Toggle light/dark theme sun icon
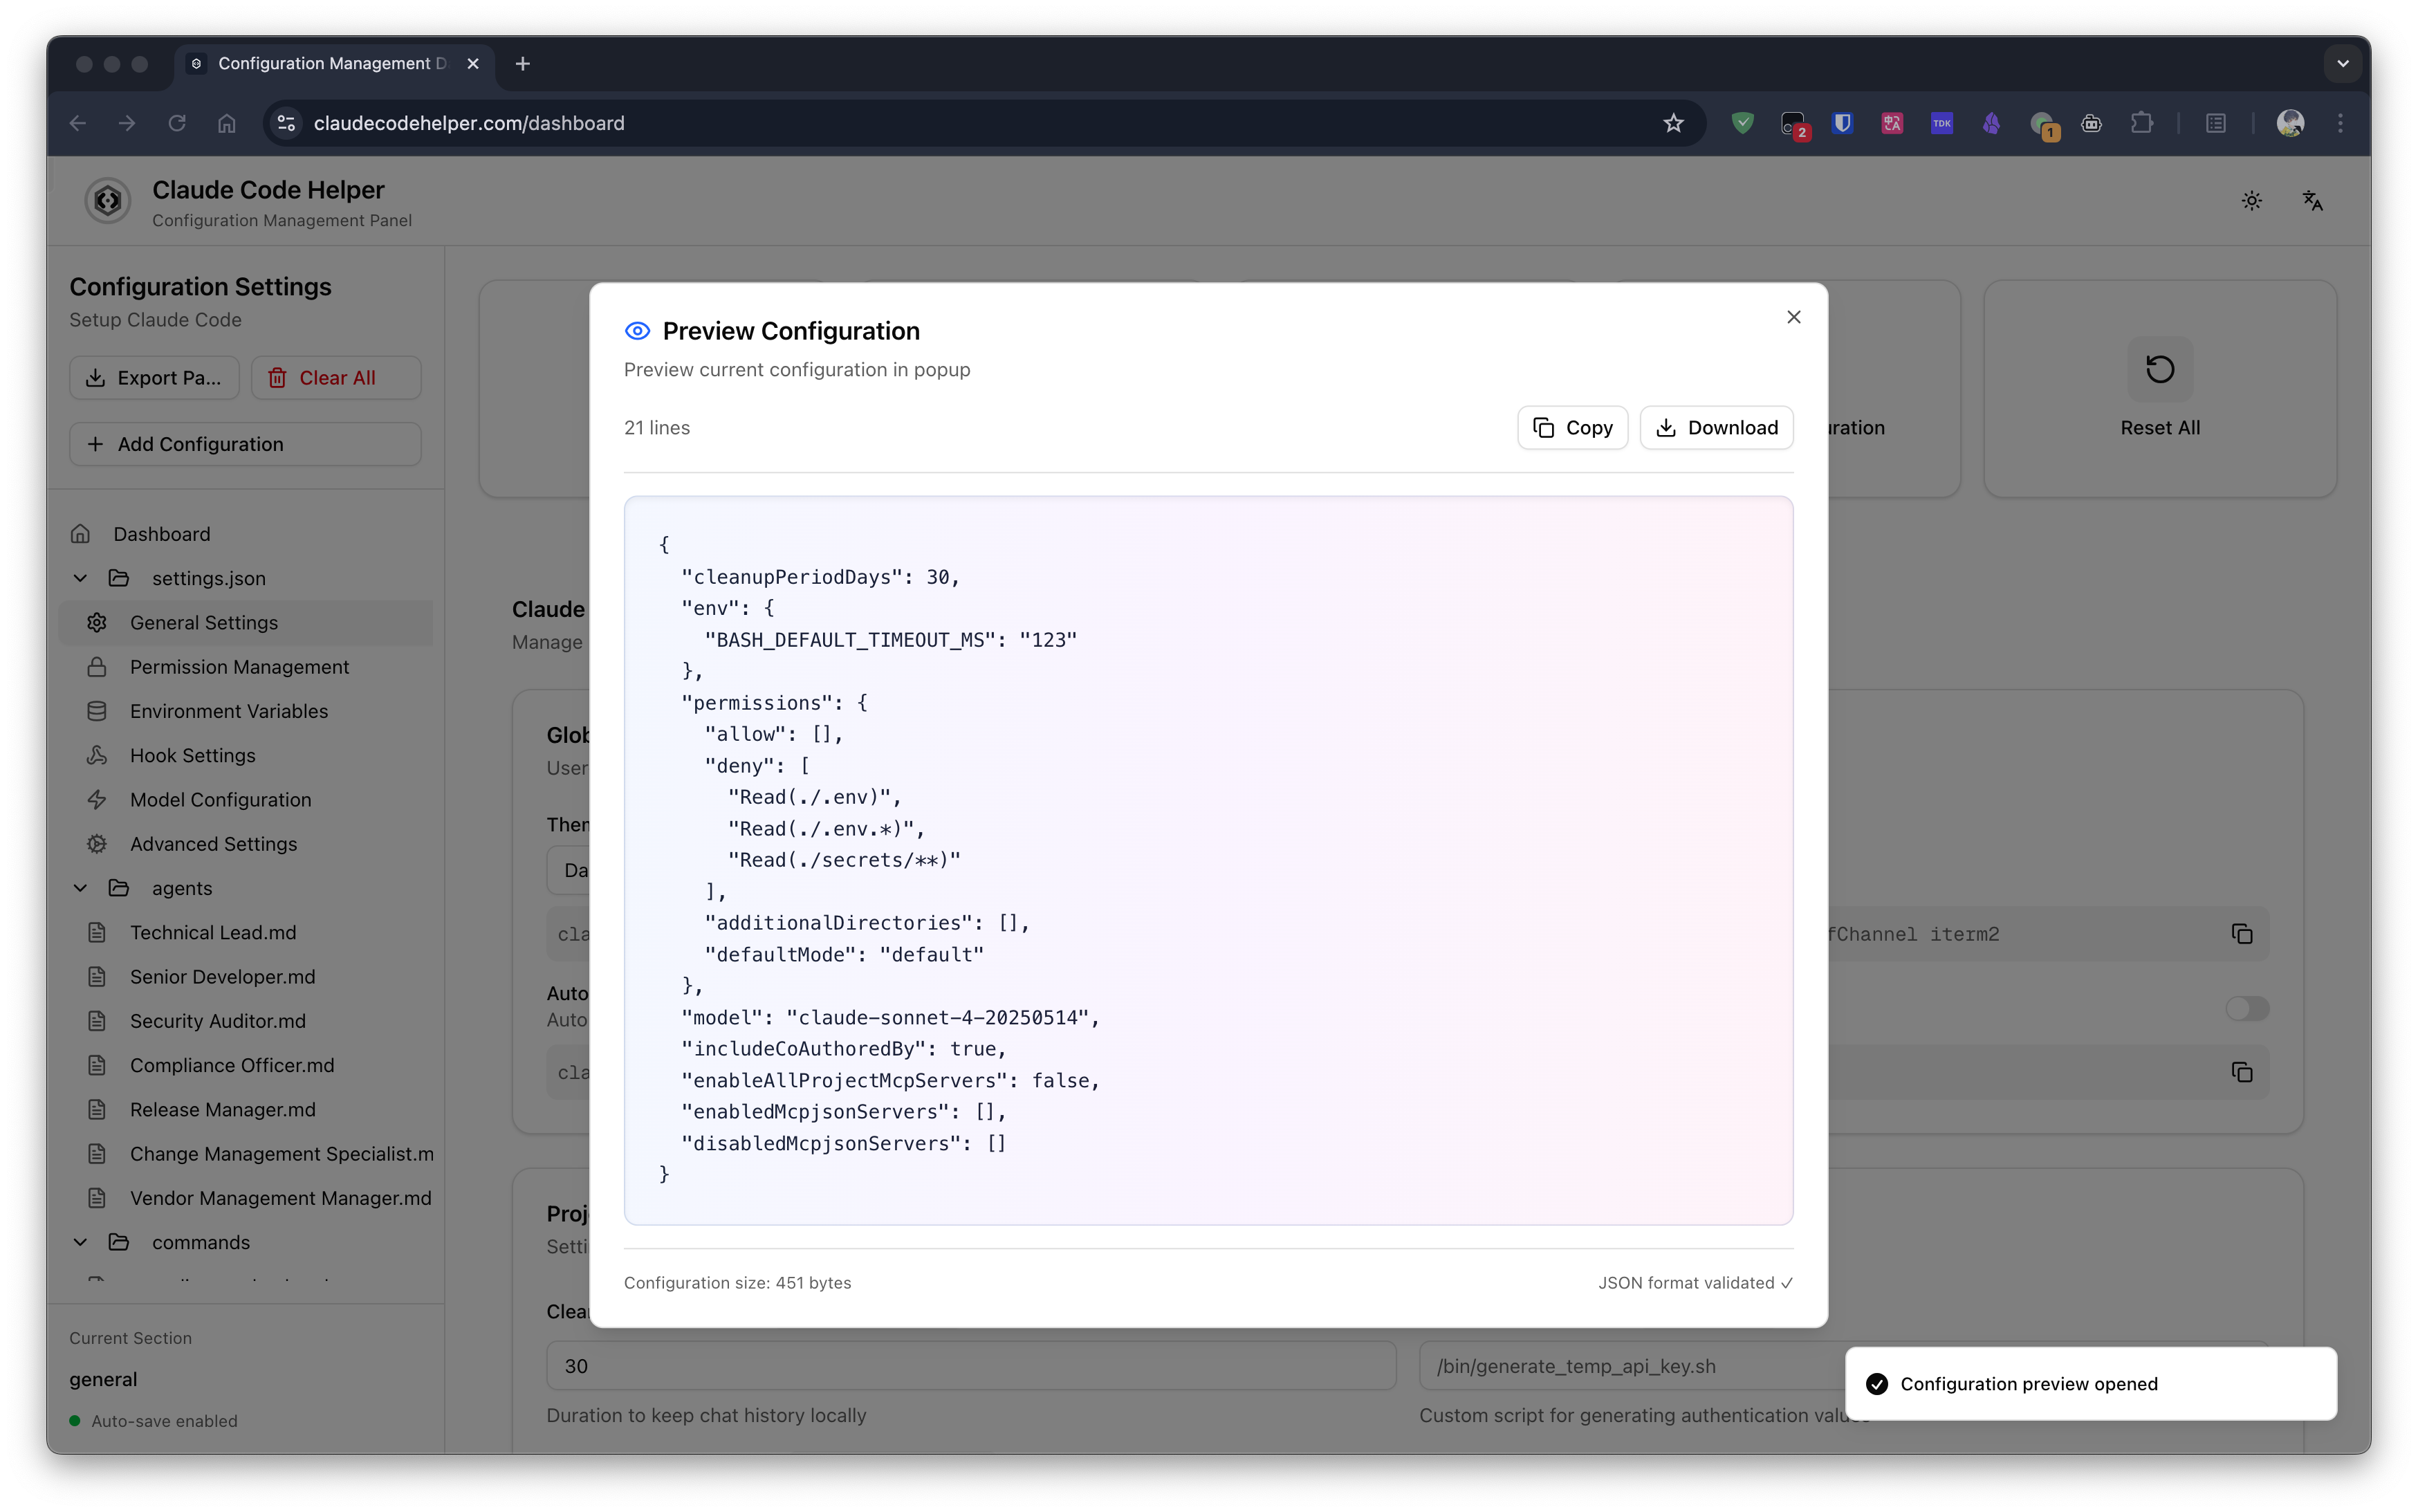The width and height of the screenshot is (2418, 1512). click(2251, 201)
